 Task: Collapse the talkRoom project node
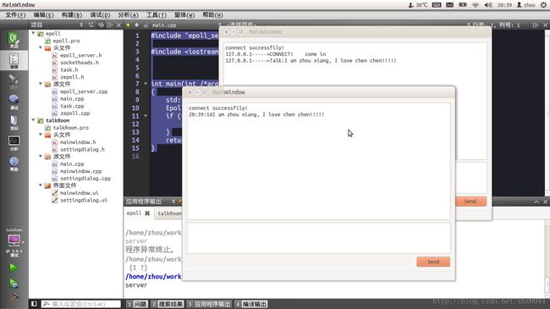point(33,120)
